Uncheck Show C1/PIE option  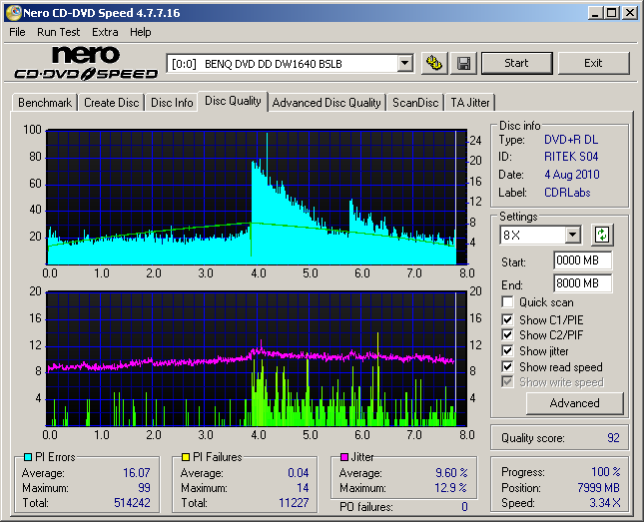point(508,319)
